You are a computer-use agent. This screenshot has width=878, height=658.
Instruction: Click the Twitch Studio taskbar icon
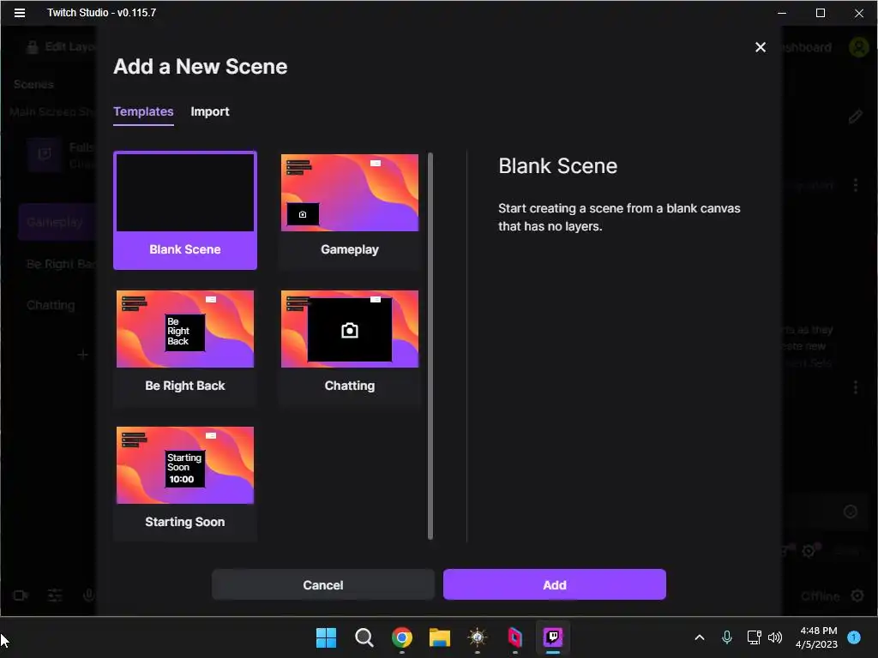(553, 637)
